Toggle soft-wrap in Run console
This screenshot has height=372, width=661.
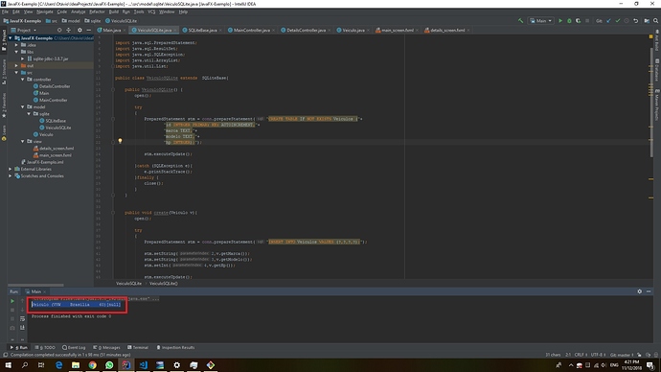pos(22,319)
